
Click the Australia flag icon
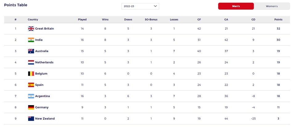pos(31,51)
